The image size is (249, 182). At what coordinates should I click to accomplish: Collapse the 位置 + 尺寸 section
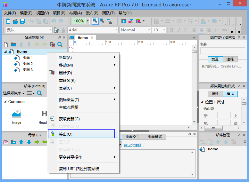(x=202, y=102)
